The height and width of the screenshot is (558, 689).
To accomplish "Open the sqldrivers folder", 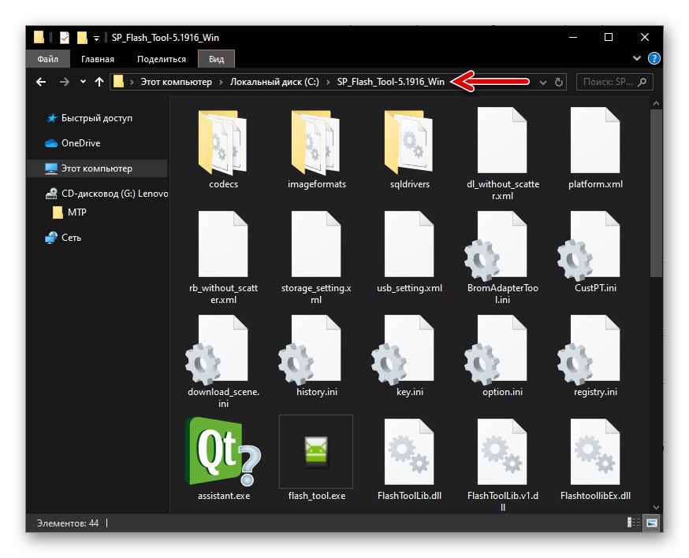I will (409, 150).
